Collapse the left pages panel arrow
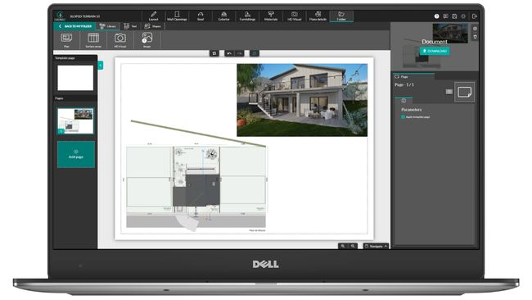This screenshot has width=532, height=300. click(x=101, y=66)
